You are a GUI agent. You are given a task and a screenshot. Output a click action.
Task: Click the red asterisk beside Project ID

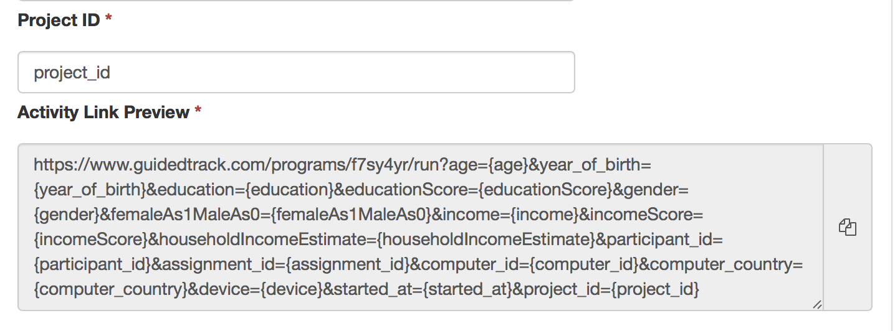108,21
